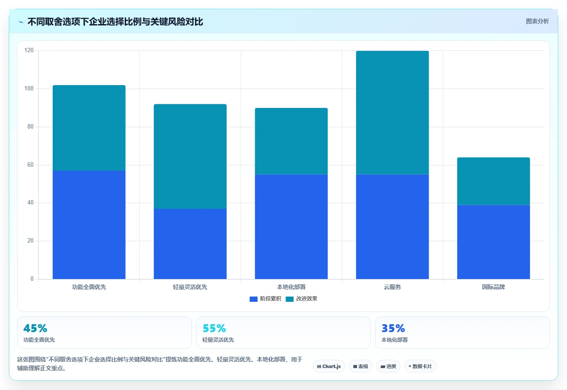The image size is (567, 390).
Task: Click the blue 阶段累积 legend color box
Action: [253, 299]
